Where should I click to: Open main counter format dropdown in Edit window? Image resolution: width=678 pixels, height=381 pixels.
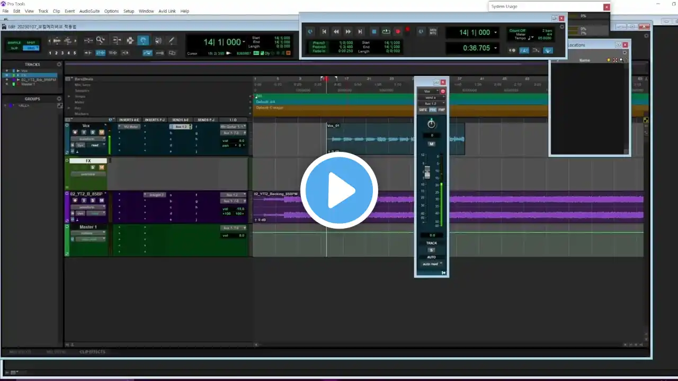click(x=244, y=42)
